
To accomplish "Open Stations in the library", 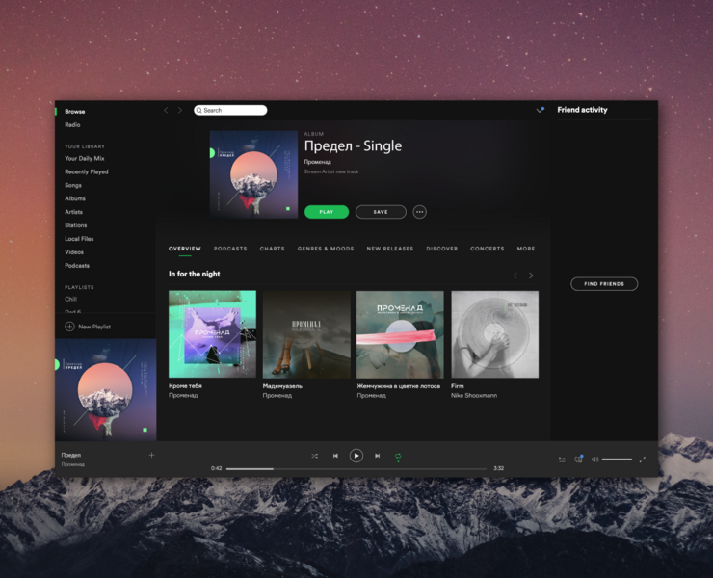I will [75, 225].
